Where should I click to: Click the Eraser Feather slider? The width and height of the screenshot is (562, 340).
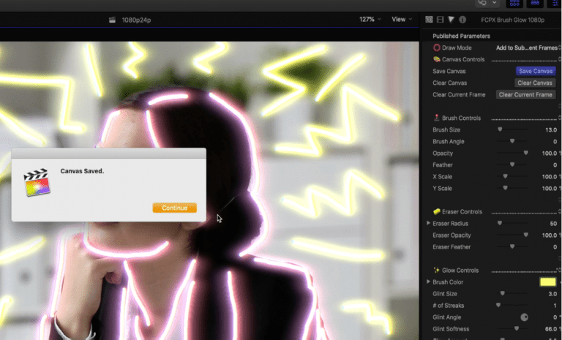(x=512, y=246)
